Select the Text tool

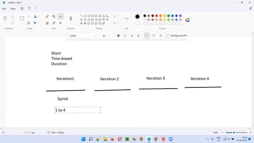[x=60, y=16]
